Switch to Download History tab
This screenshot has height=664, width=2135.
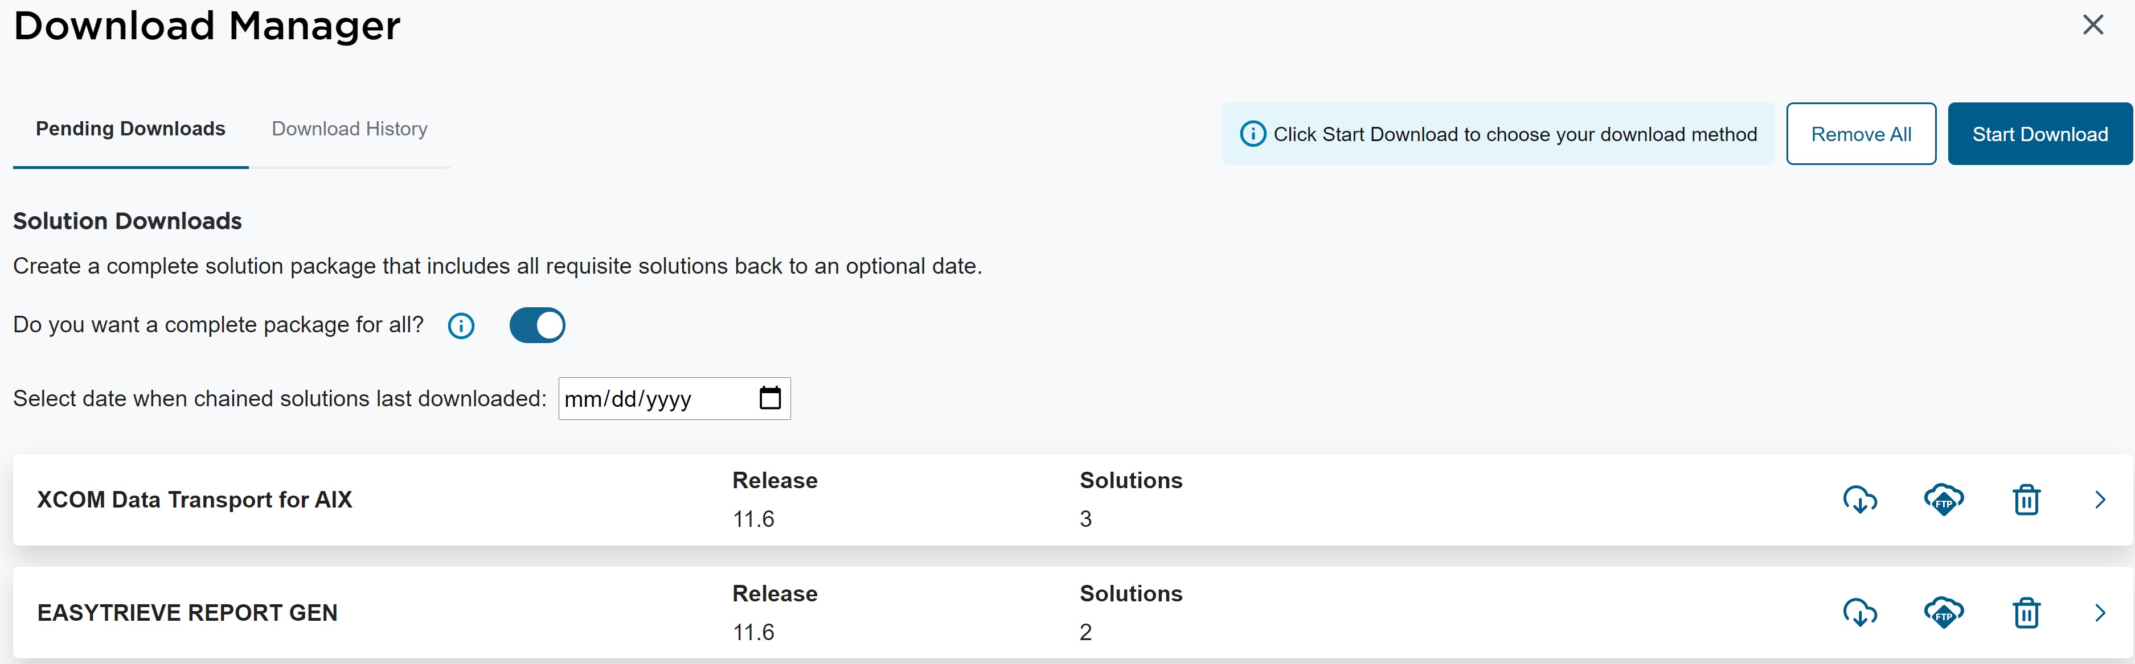[349, 129]
